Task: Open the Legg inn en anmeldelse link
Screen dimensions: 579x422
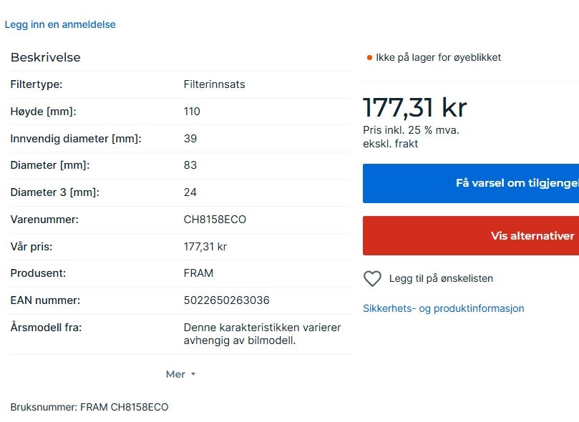Action: tap(60, 24)
